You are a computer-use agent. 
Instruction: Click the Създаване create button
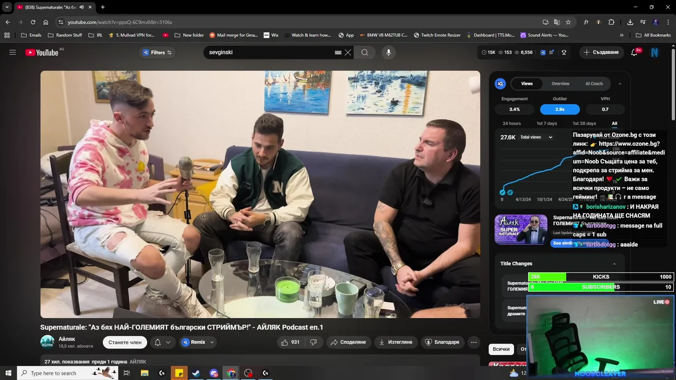(x=602, y=52)
